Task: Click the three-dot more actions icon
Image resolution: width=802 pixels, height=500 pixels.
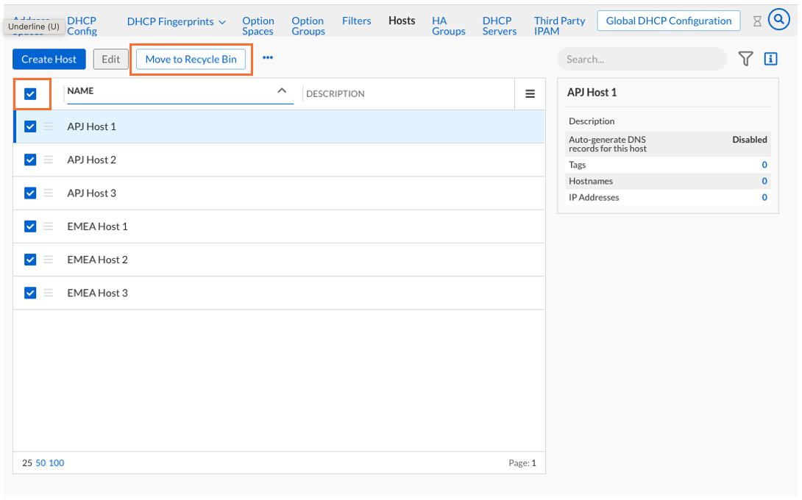Action: pos(267,58)
